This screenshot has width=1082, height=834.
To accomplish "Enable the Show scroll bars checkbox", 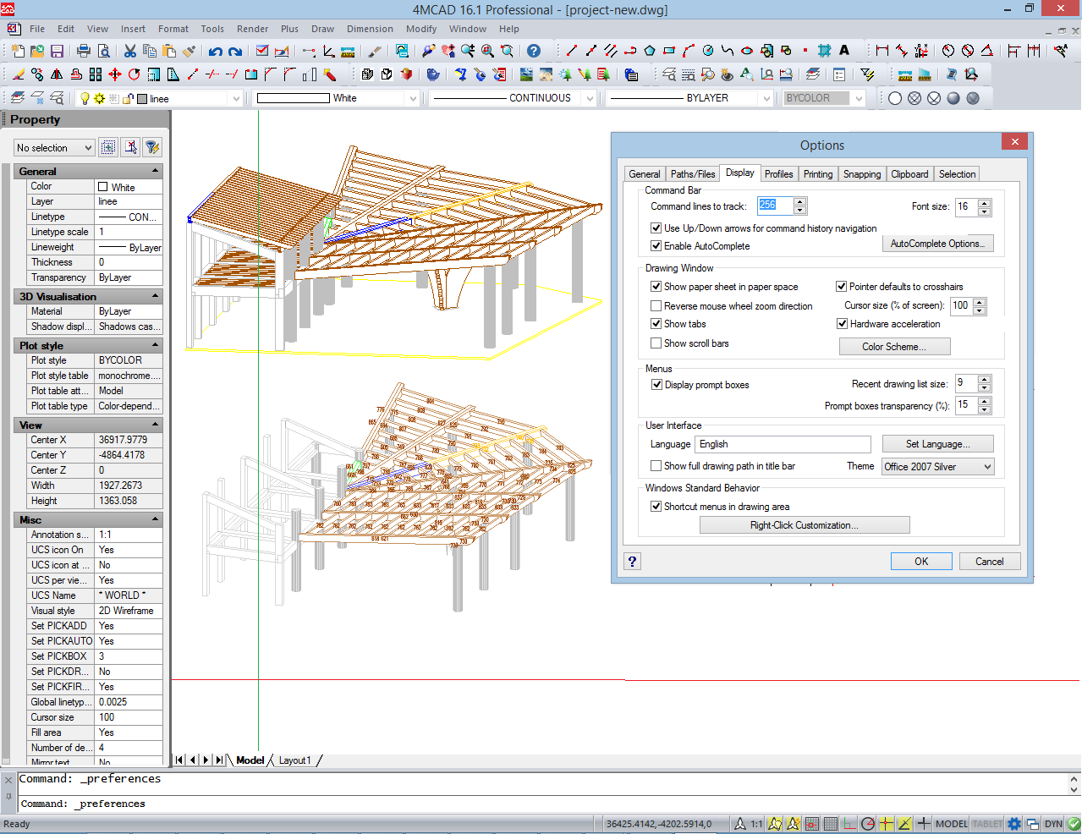I will 656,343.
